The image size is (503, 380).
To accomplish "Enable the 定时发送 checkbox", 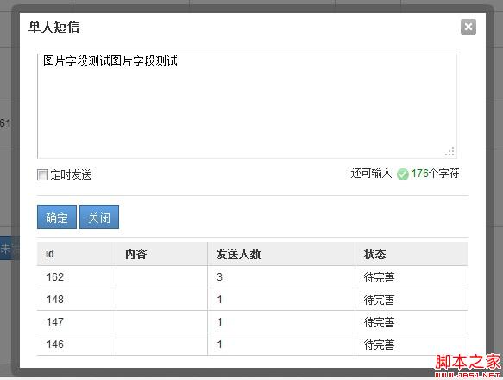I will tap(42, 174).
